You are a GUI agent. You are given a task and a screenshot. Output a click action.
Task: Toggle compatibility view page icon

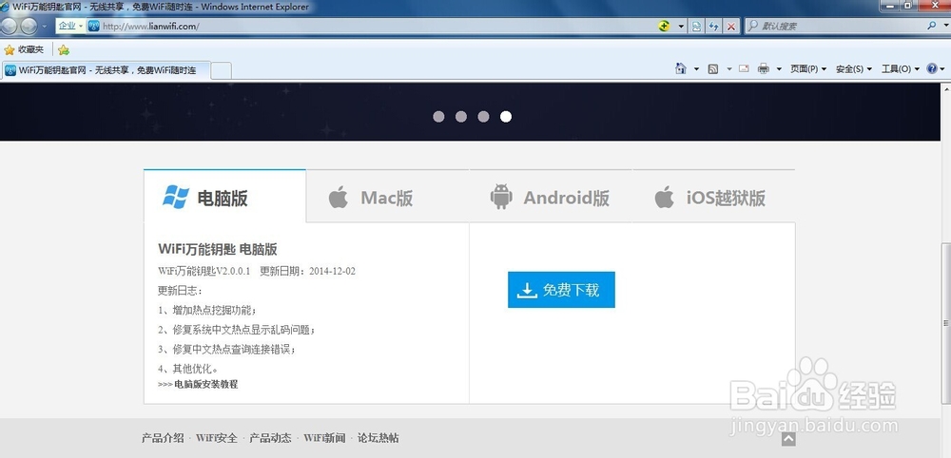697,26
